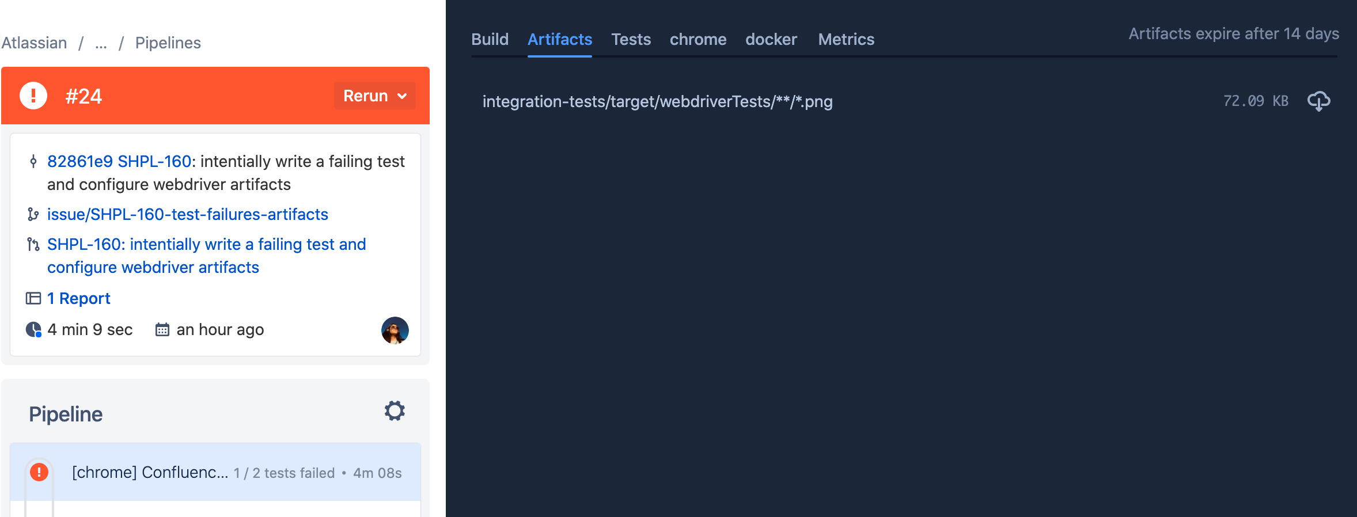Click the commit icon next to 82861e9
This screenshot has width=1357, height=517.
coord(33,161)
